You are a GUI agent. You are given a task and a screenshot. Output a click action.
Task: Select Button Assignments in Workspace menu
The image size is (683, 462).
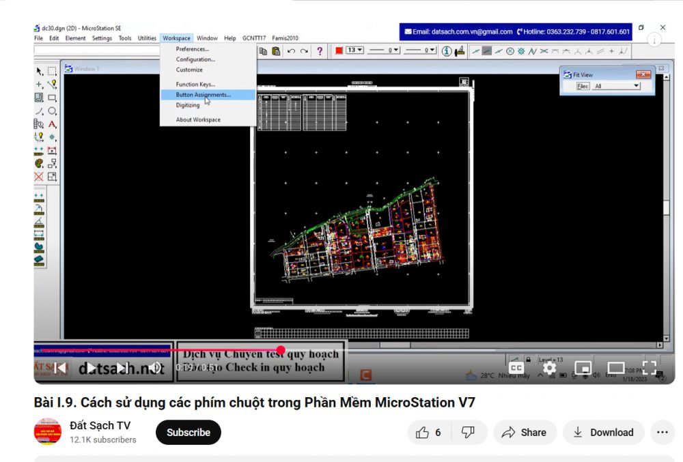click(x=203, y=95)
